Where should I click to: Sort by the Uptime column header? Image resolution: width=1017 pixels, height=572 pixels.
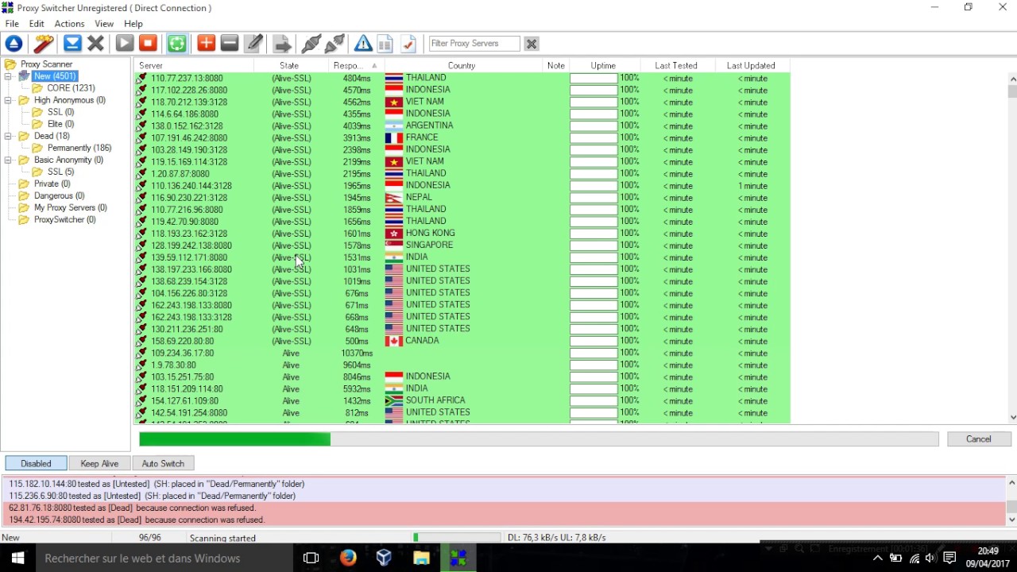pyautogui.click(x=603, y=65)
